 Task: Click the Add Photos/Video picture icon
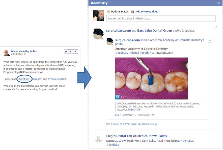click(132, 12)
